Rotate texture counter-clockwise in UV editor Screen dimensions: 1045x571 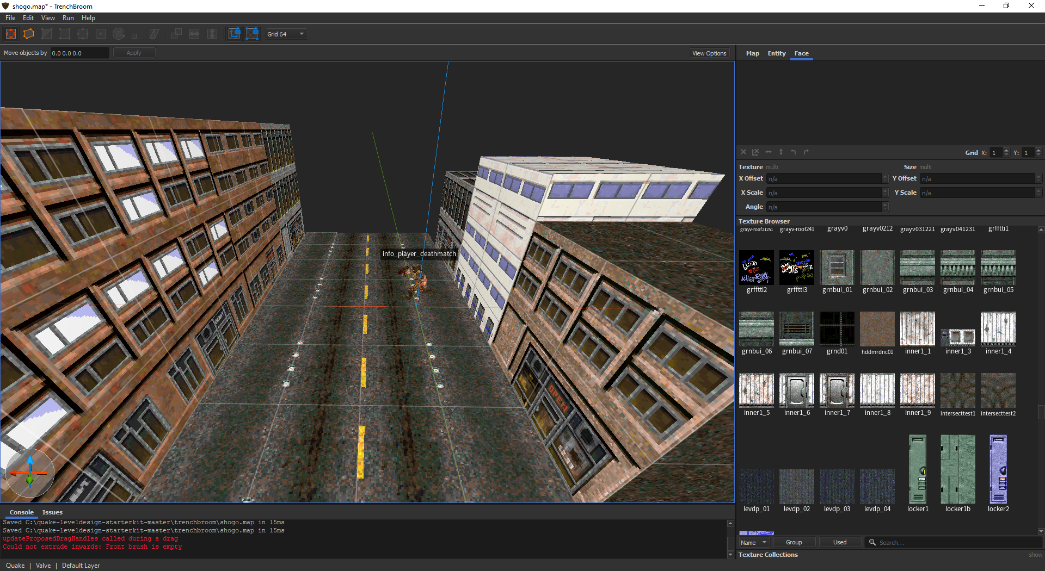coord(794,152)
